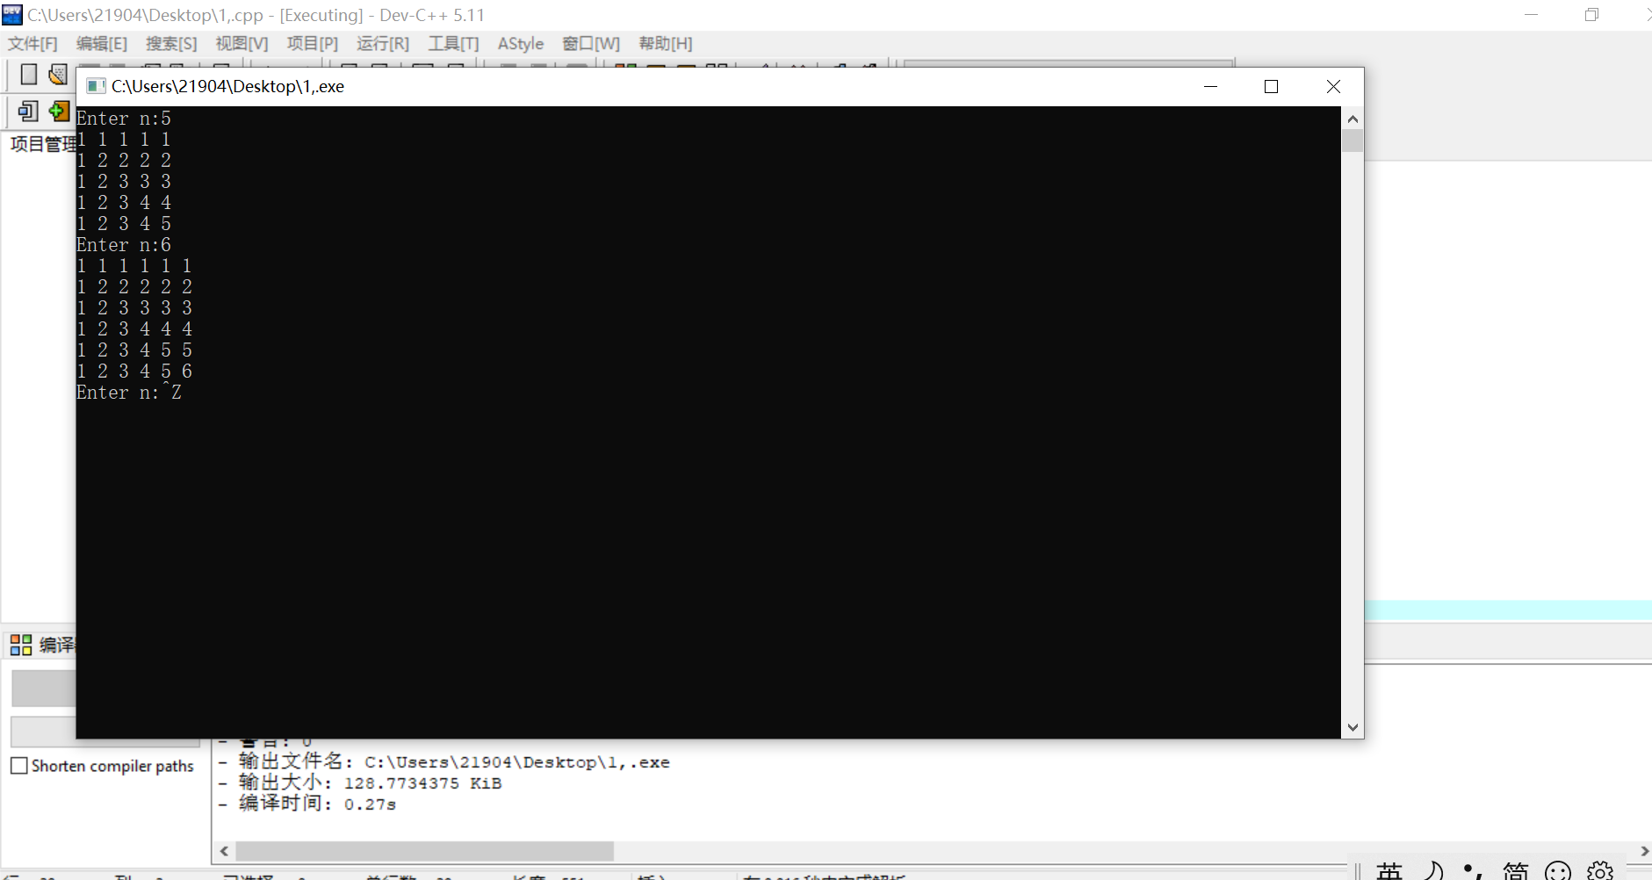1652x880 pixels.
Task: Click the compile log scroll-right arrow
Action: point(1644,851)
